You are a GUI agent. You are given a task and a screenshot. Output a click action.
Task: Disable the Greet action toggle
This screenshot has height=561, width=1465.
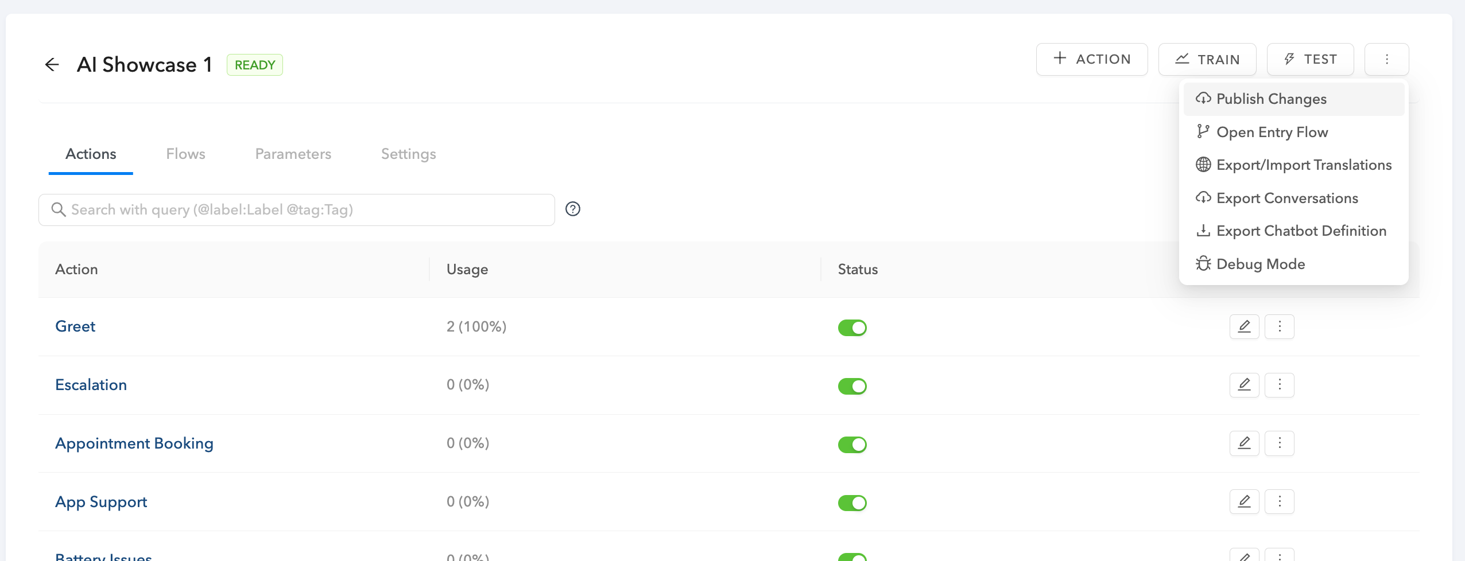pyautogui.click(x=852, y=328)
